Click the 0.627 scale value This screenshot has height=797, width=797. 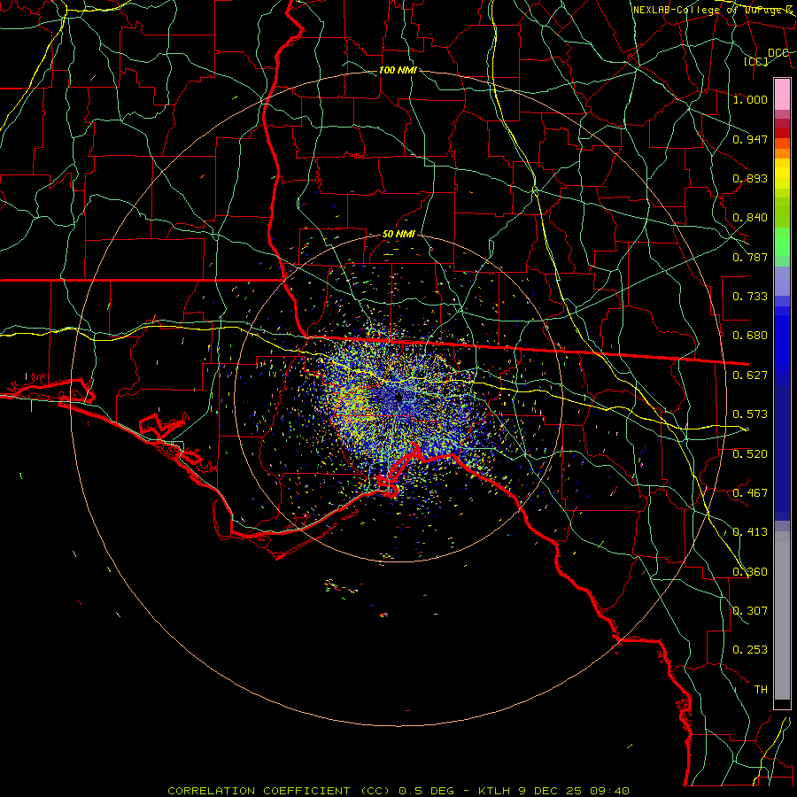(750, 375)
